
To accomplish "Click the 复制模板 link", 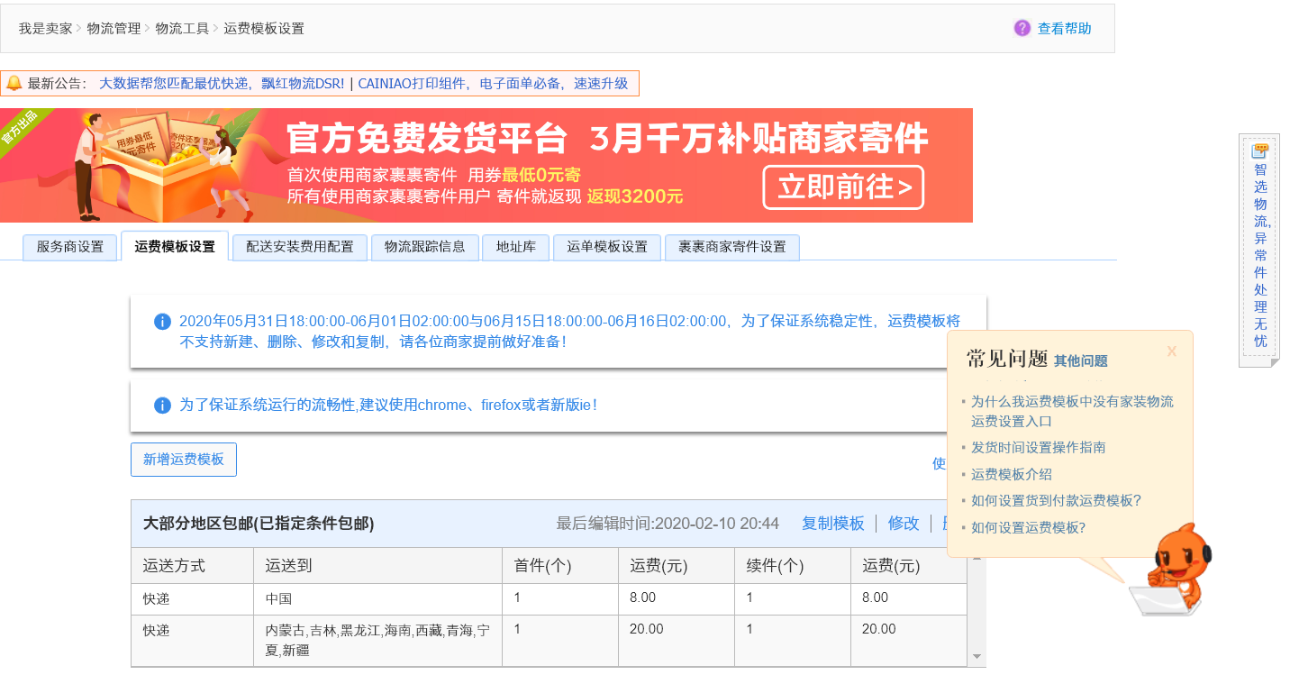I will tap(831, 523).
